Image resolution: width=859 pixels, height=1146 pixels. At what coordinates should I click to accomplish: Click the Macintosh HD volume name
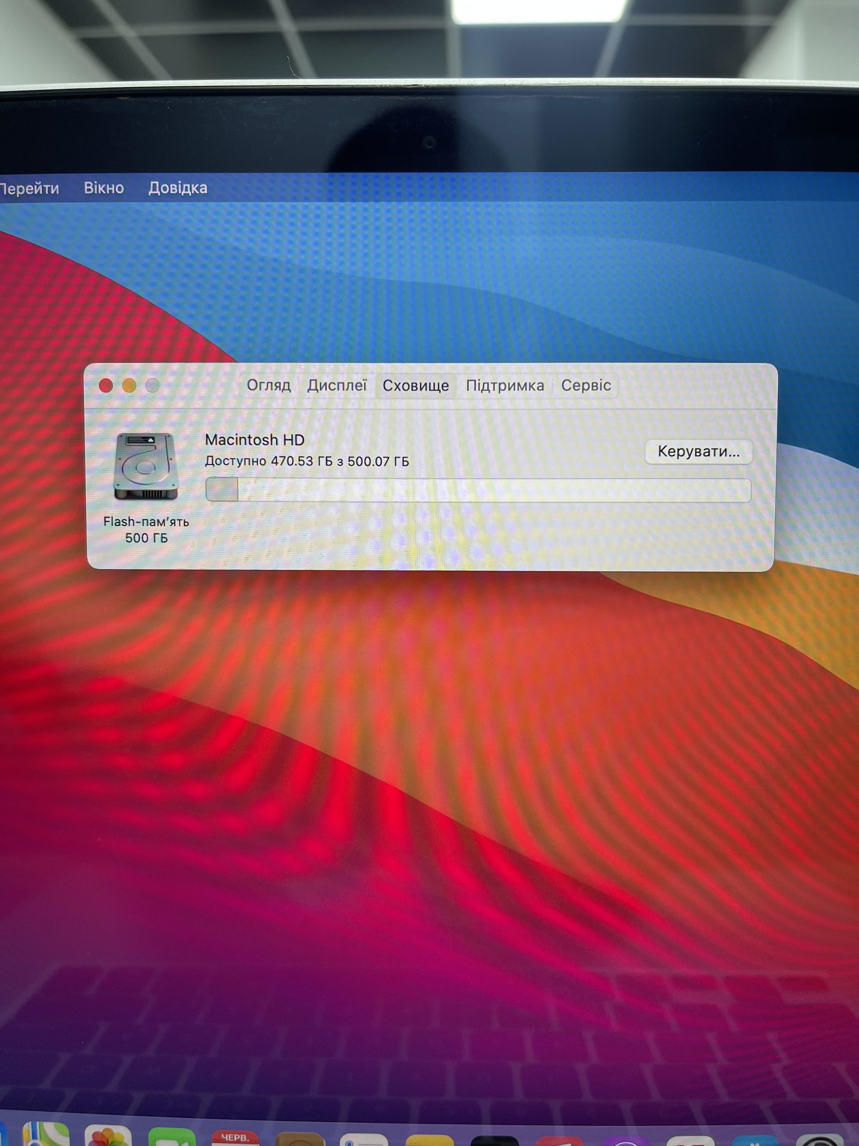(255, 440)
